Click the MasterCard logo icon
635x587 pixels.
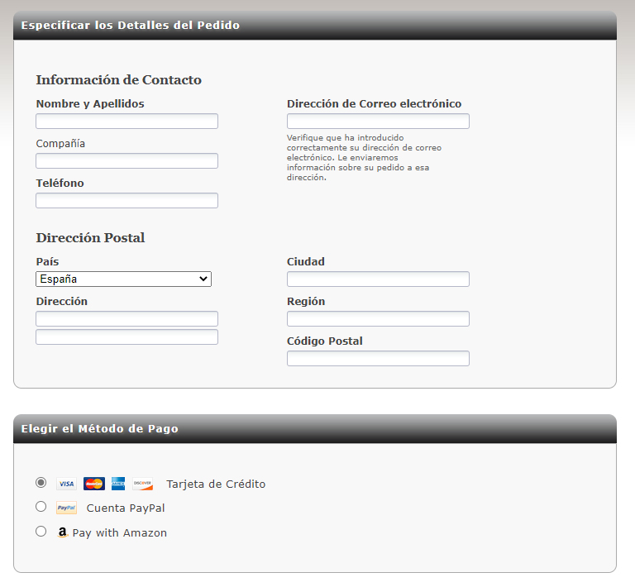coord(93,484)
